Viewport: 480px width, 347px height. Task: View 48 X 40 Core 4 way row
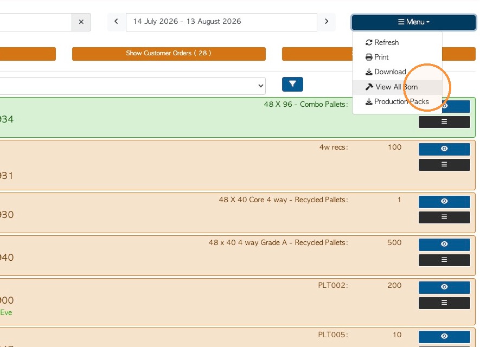pos(444,201)
